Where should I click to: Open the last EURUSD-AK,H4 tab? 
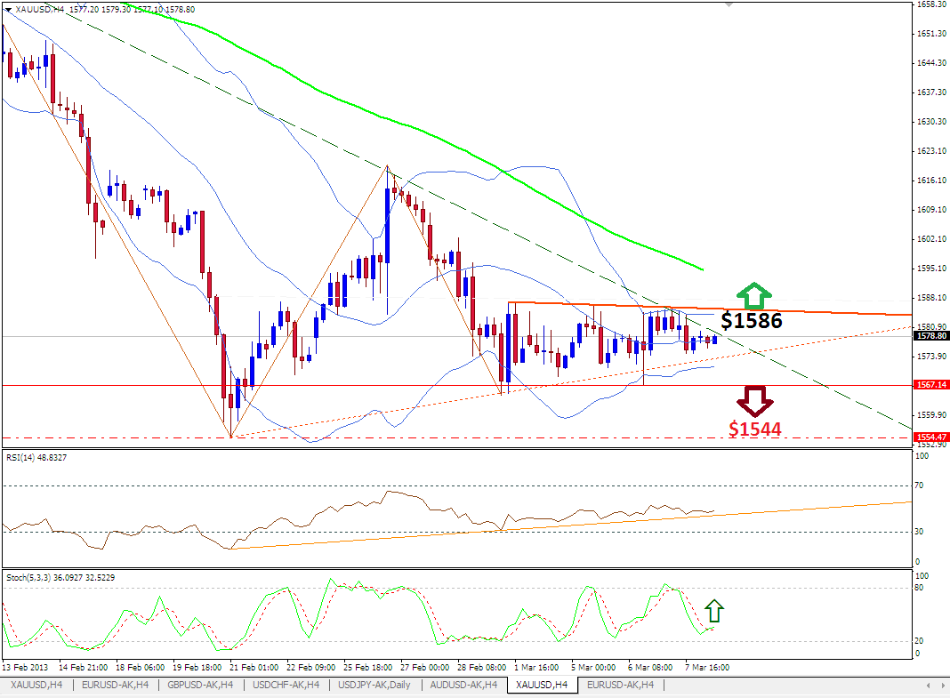point(620,685)
